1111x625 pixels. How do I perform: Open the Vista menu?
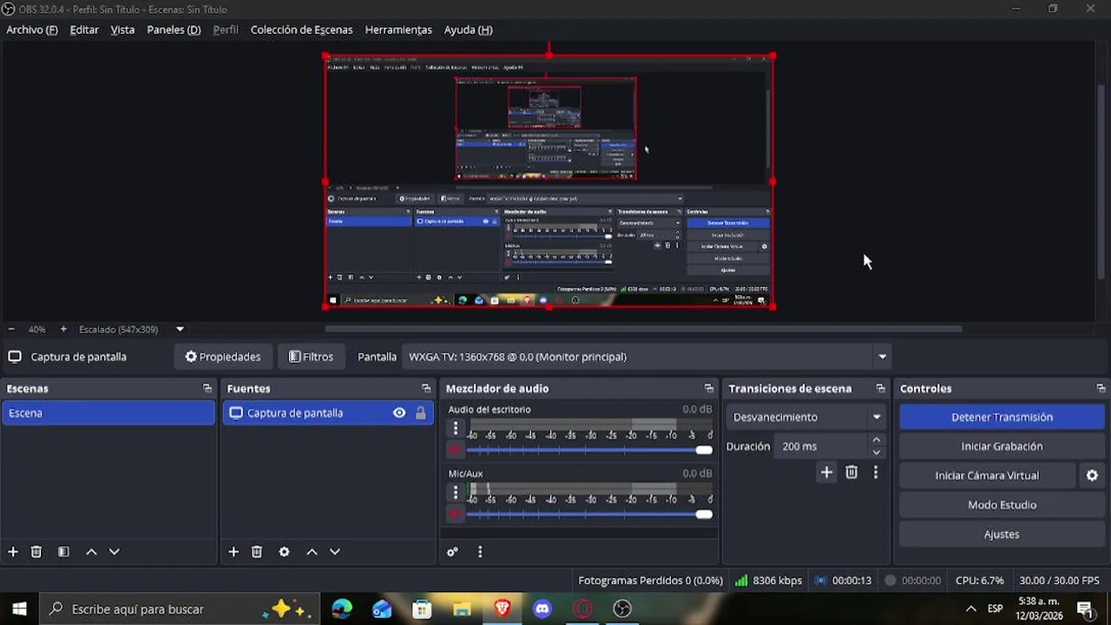[122, 30]
